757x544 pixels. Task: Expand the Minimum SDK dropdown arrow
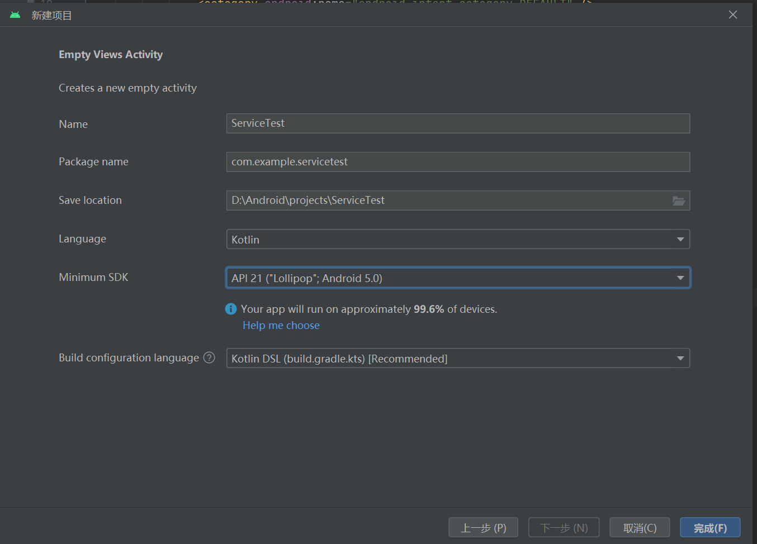(680, 278)
